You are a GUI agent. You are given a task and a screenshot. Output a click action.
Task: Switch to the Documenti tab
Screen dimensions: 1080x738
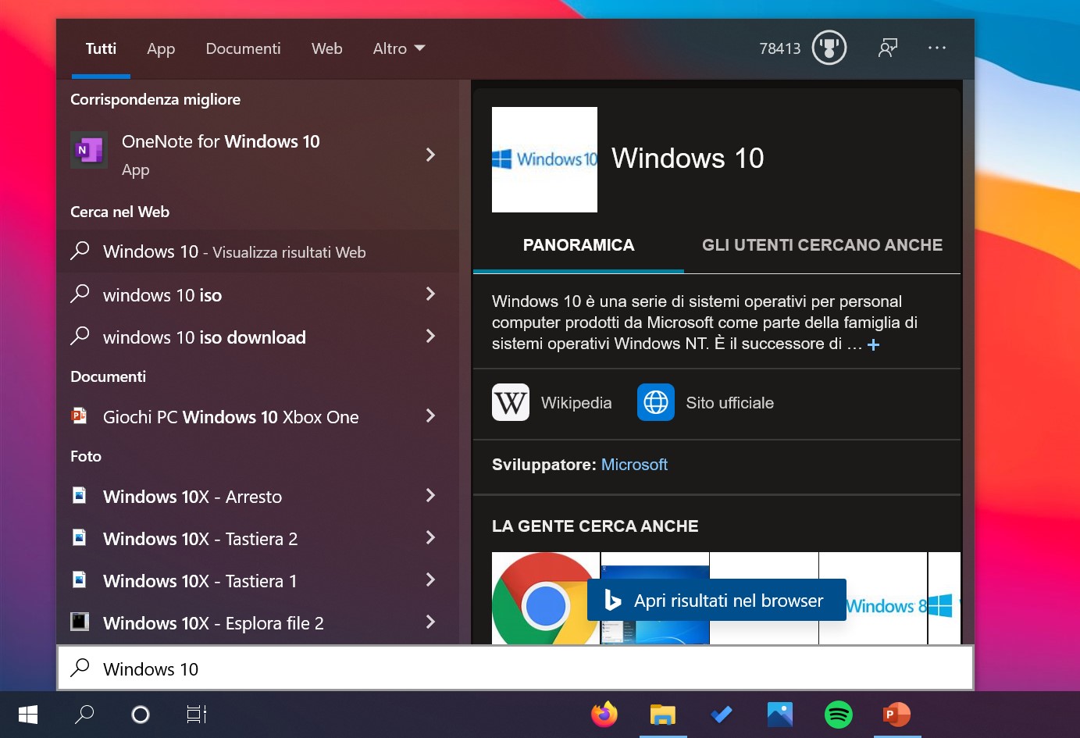[x=243, y=48]
